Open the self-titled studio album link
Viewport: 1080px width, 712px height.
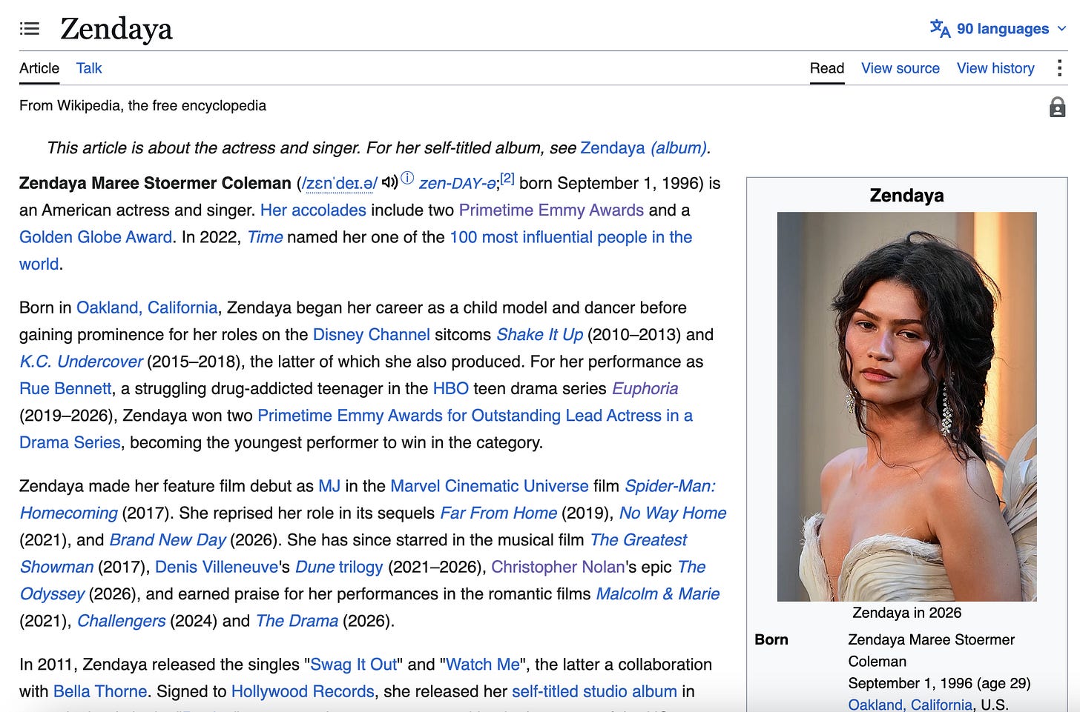coord(594,692)
